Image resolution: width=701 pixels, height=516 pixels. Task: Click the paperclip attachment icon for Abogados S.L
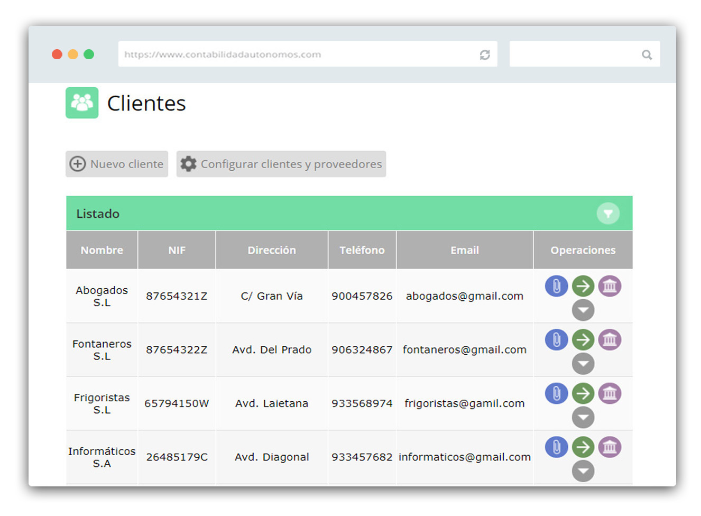557,286
